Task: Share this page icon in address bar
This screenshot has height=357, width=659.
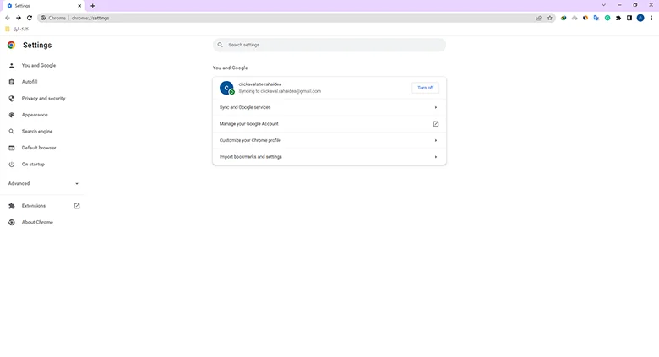Action: coord(539,18)
